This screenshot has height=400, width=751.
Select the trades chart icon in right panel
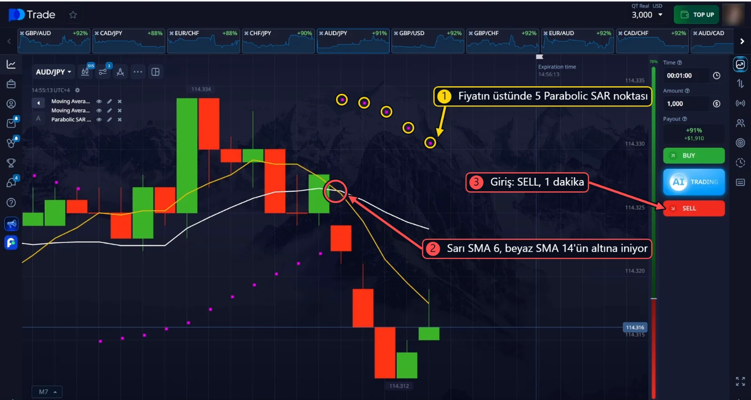(740, 64)
